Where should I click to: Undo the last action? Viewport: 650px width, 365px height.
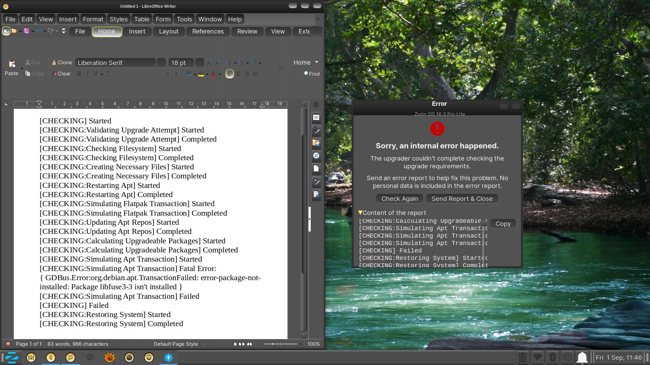point(39,31)
